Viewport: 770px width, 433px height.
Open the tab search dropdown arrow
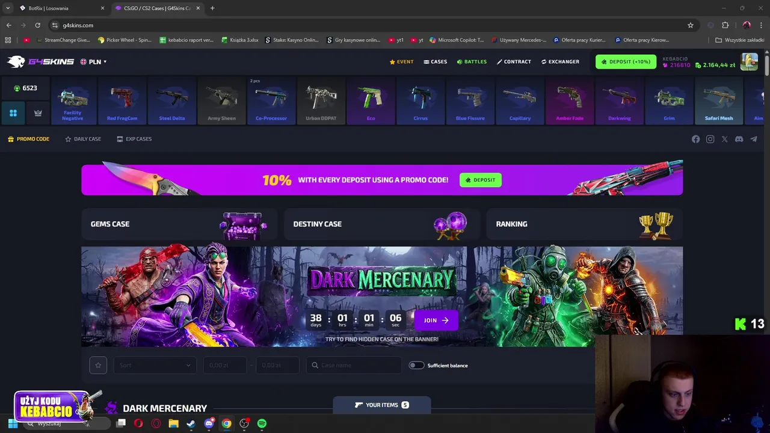click(x=8, y=8)
